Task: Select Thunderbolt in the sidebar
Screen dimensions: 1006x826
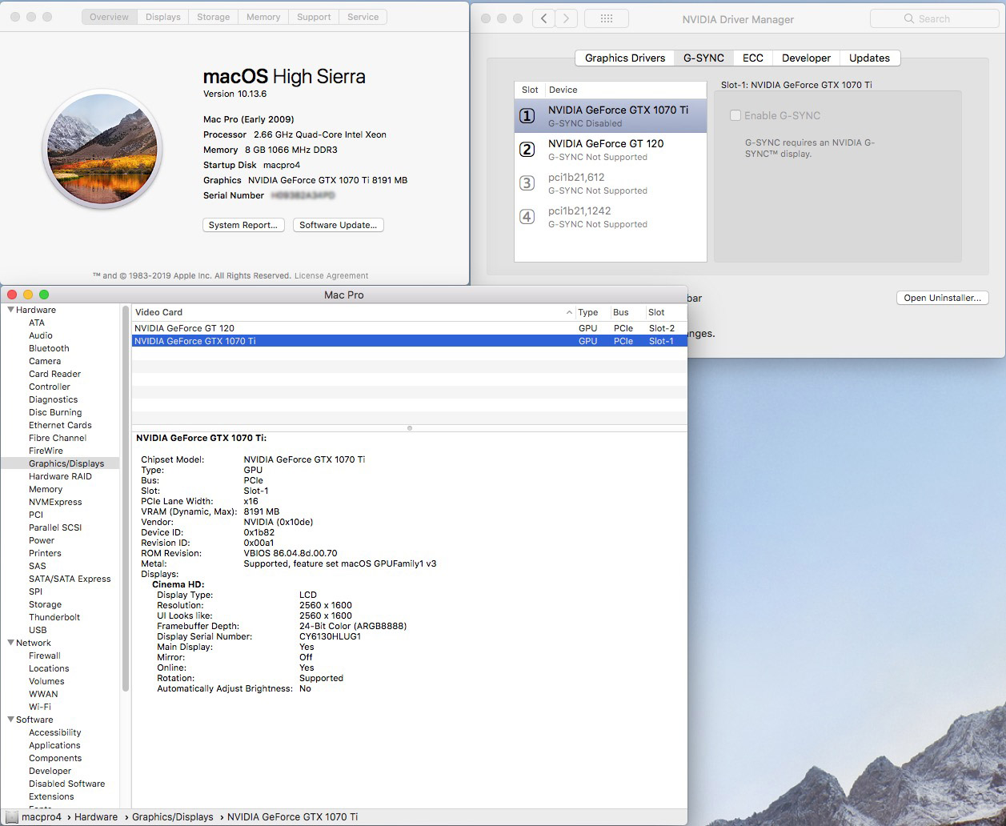Action: click(x=54, y=617)
